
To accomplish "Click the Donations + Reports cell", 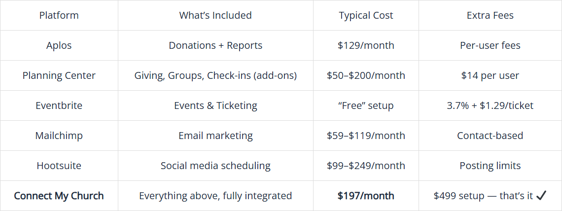I will pos(215,45).
